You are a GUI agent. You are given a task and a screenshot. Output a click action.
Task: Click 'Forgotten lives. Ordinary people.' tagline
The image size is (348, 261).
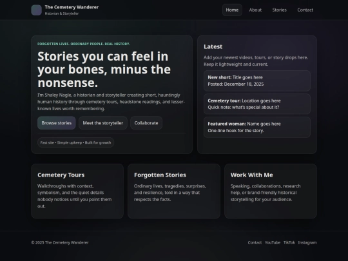coord(84,44)
